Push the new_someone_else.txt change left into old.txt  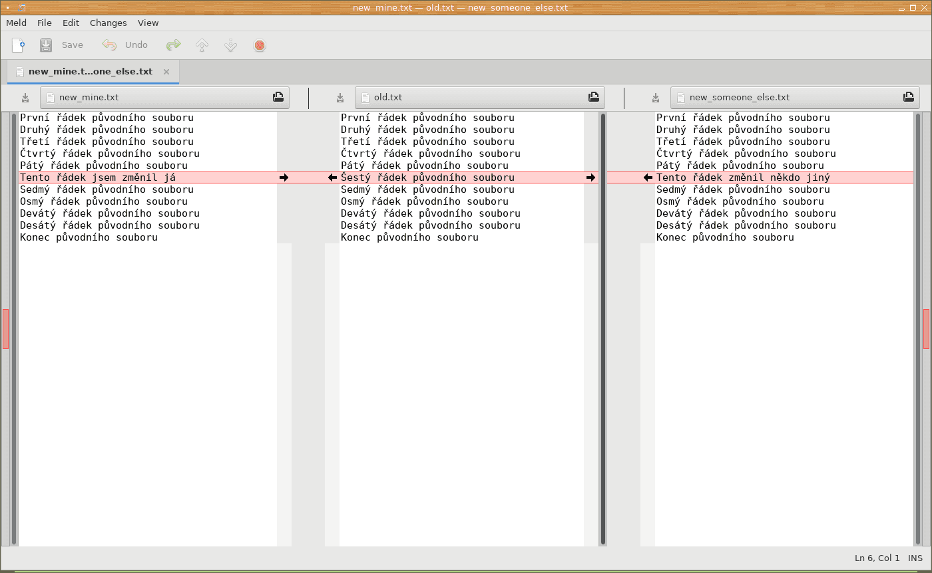[648, 177]
